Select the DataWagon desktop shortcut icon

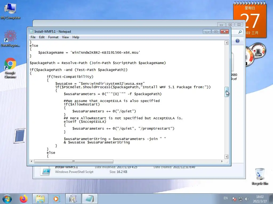tap(10, 38)
